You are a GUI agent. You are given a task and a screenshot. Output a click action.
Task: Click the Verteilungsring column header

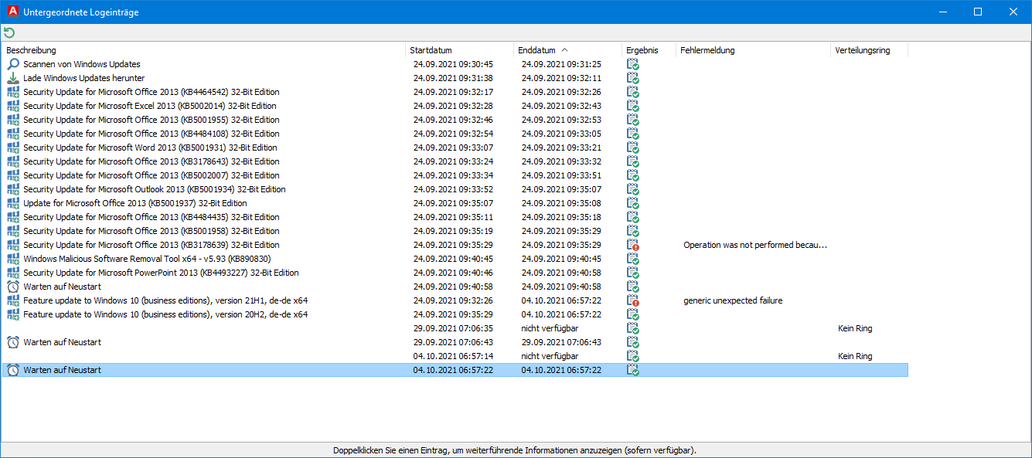[x=870, y=50]
